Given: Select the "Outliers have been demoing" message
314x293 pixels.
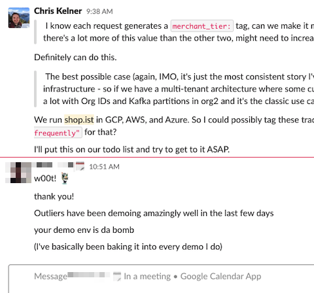Looking at the screenshot, I should pos(154,213).
